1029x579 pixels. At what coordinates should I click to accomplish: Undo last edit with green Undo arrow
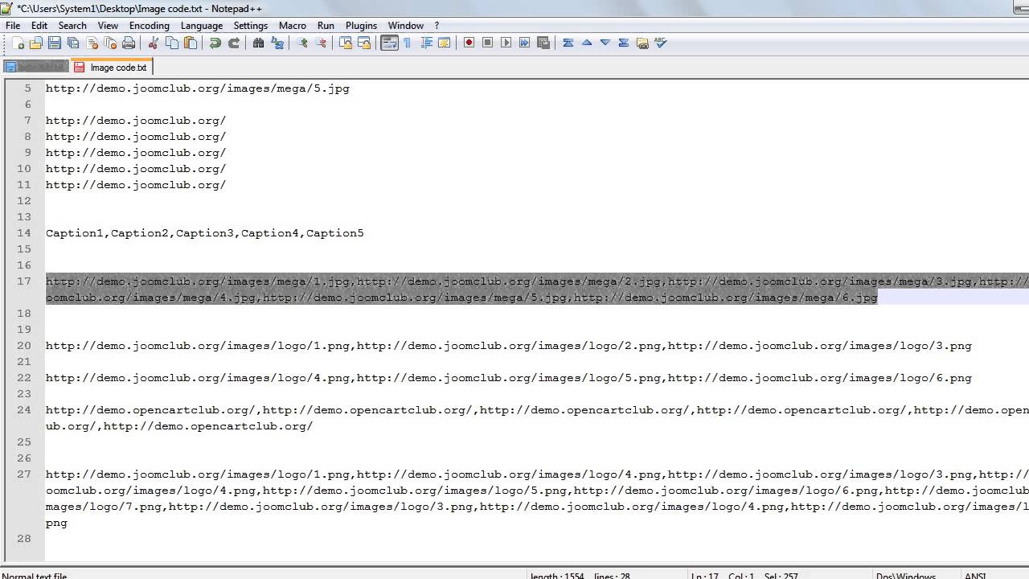coord(215,43)
